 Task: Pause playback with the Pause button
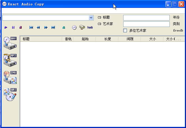(13, 28)
